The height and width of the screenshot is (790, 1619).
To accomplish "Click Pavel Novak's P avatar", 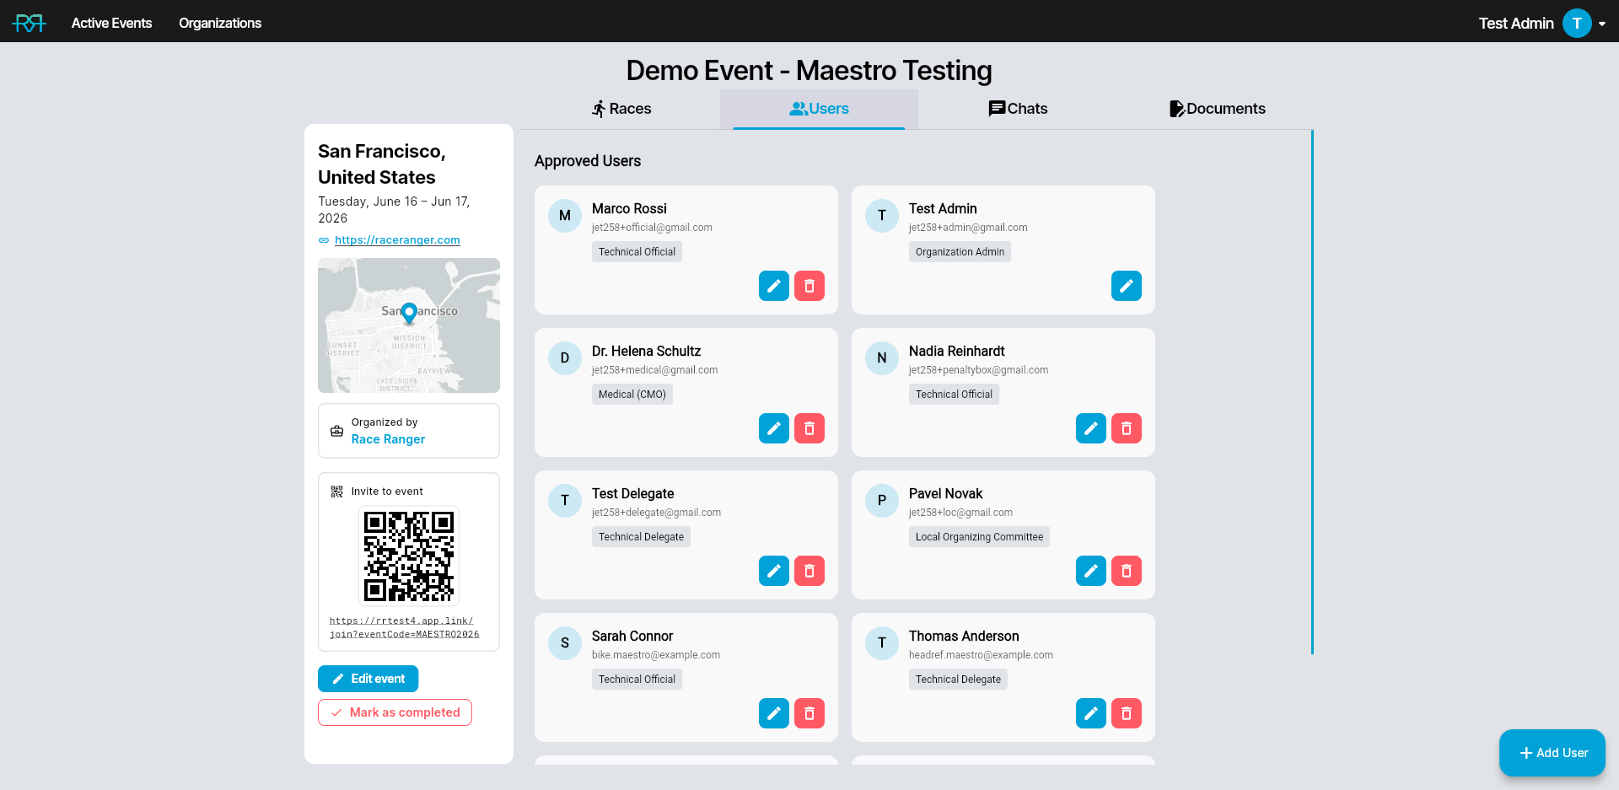I will point(882,501).
